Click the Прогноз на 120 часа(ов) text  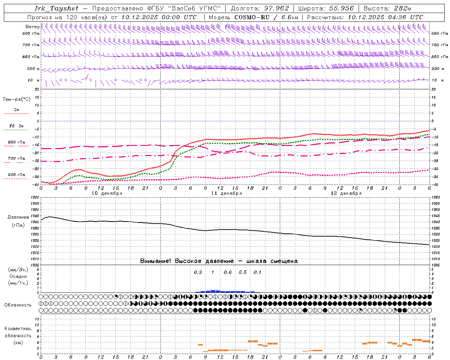coord(67,17)
